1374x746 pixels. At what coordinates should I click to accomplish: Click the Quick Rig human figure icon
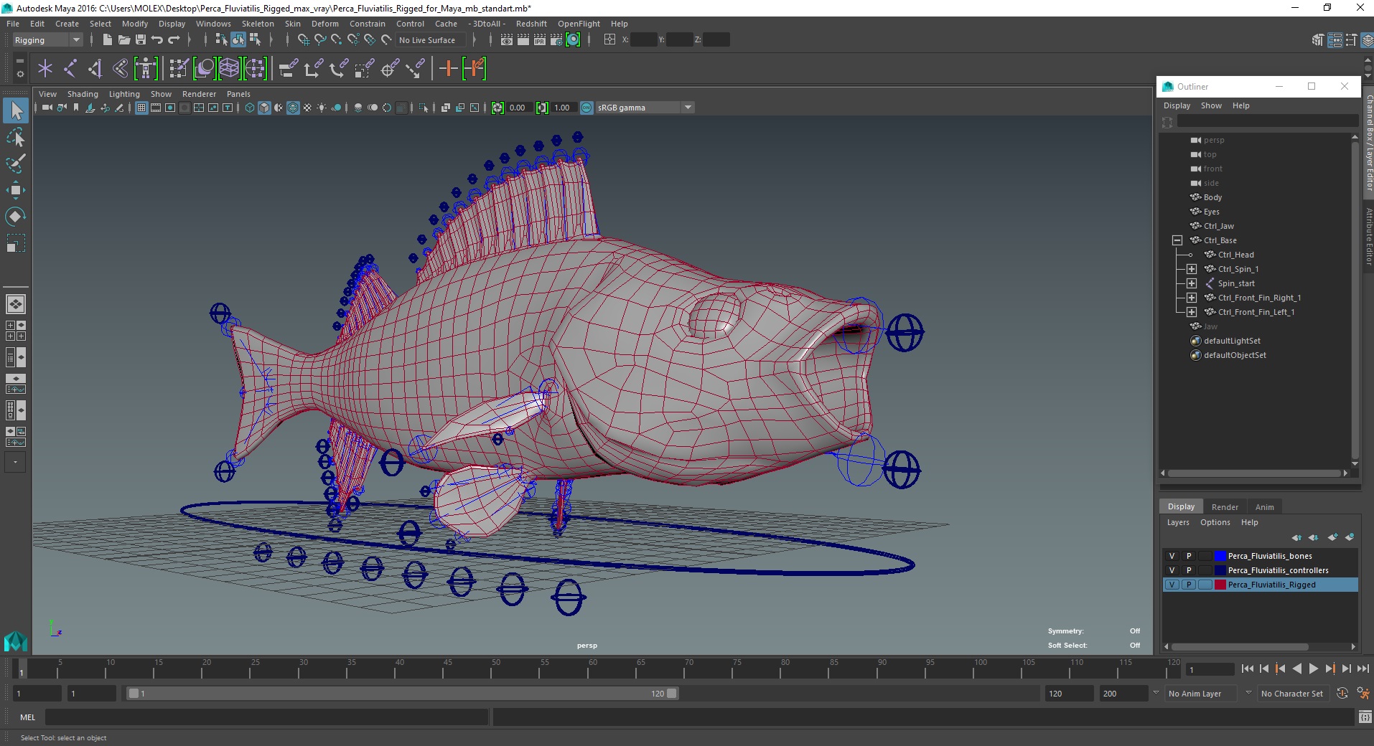point(146,69)
